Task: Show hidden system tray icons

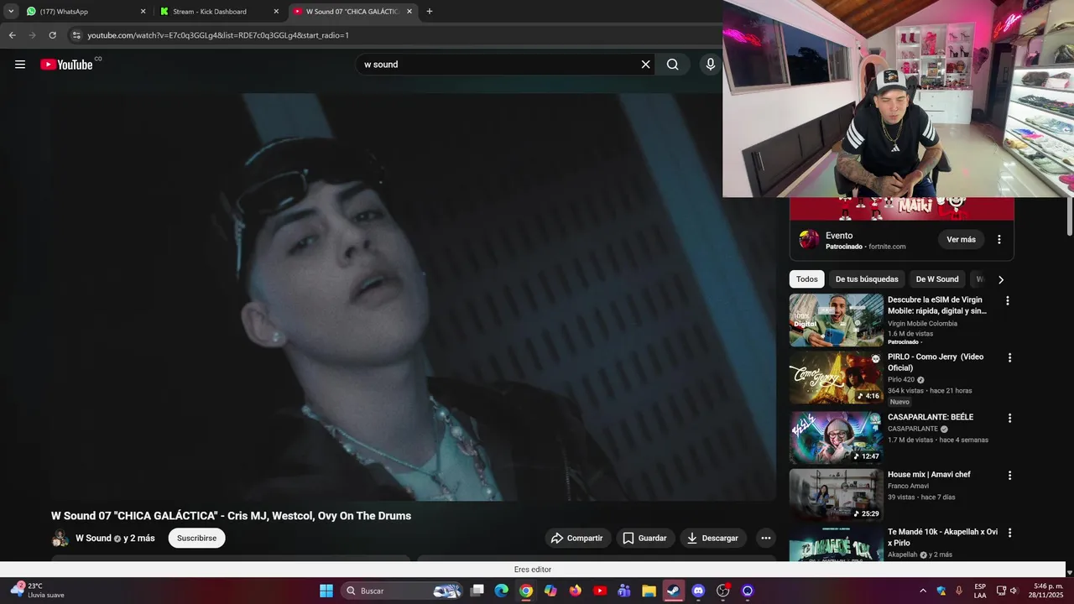Action: pos(923,591)
